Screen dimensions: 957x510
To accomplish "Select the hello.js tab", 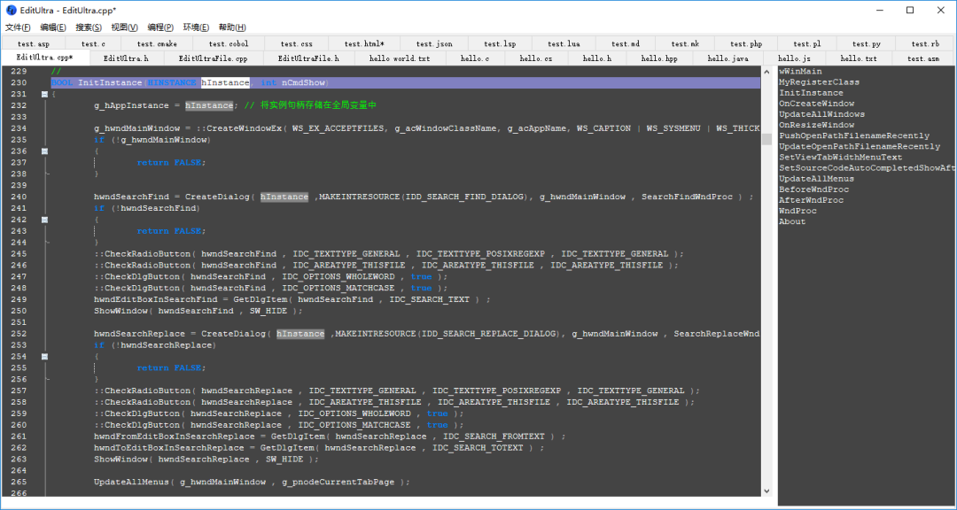I will (795, 58).
